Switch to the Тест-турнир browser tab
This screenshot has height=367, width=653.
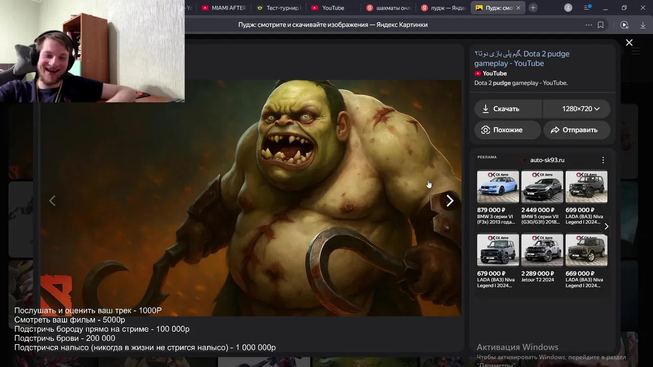point(279,8)
